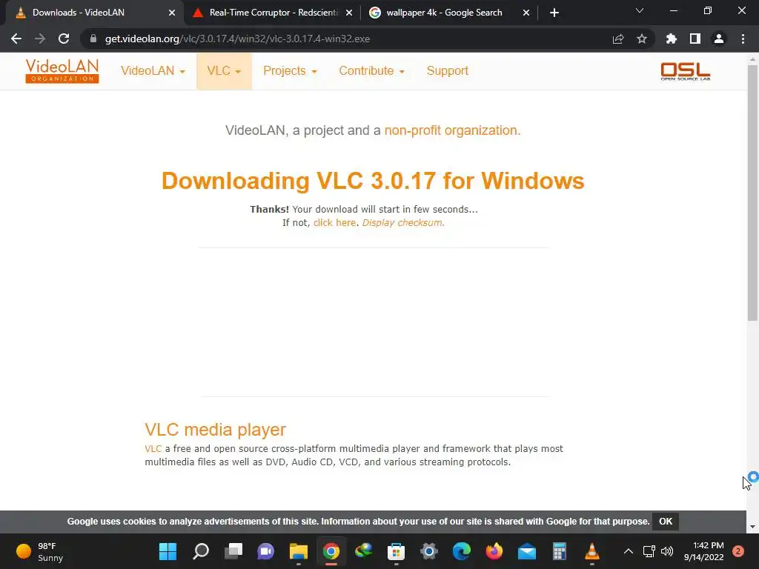Viewport: 759px width, 569px height.
Task: Open Mail app from taskbar
Action: 527,551
